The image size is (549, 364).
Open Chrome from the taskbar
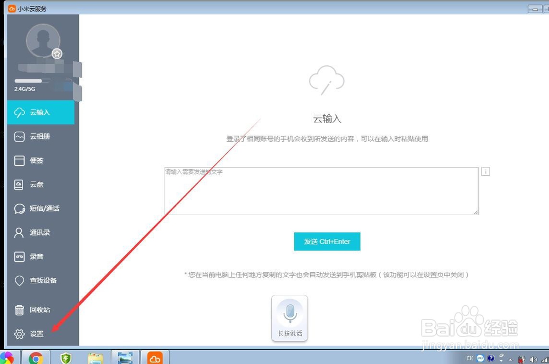coord(36,358)
